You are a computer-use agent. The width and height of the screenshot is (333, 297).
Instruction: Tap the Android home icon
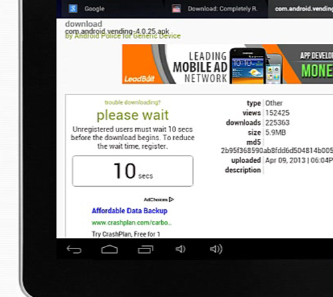tap(109, 249)
